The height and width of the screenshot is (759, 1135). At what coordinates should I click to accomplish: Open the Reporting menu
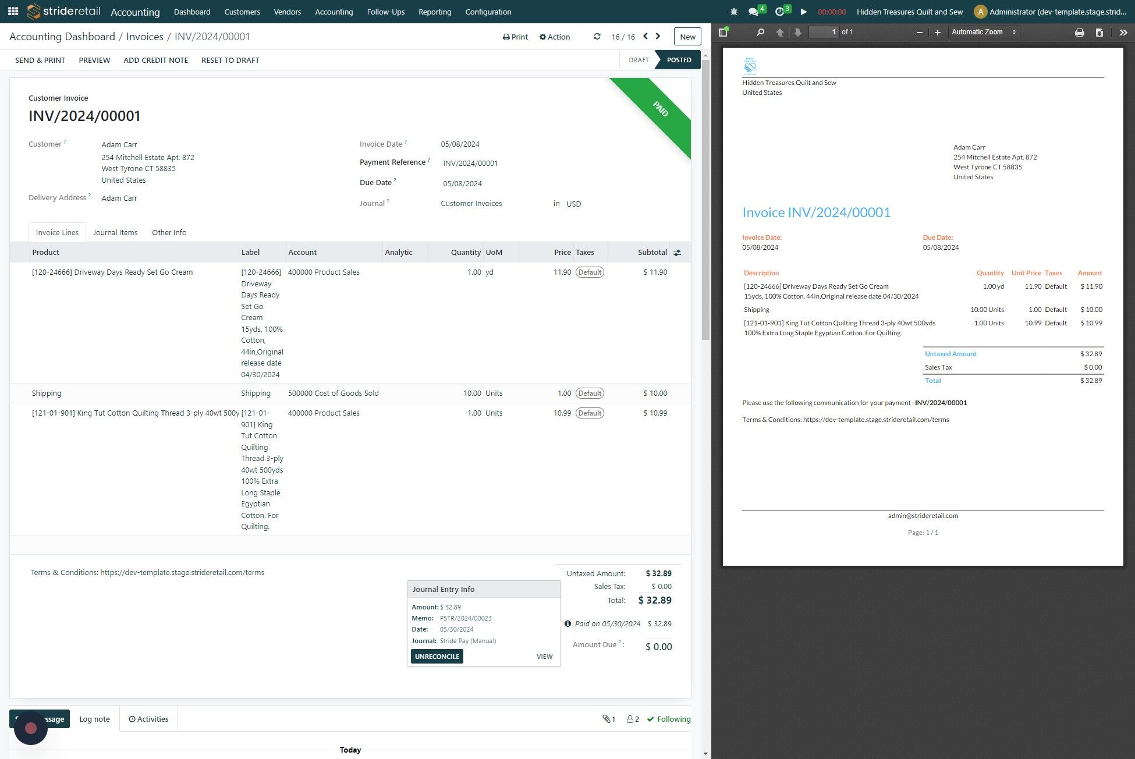[x=435, y=12]
